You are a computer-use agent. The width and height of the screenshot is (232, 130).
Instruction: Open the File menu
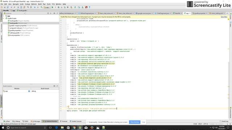[x=2, y=4]
